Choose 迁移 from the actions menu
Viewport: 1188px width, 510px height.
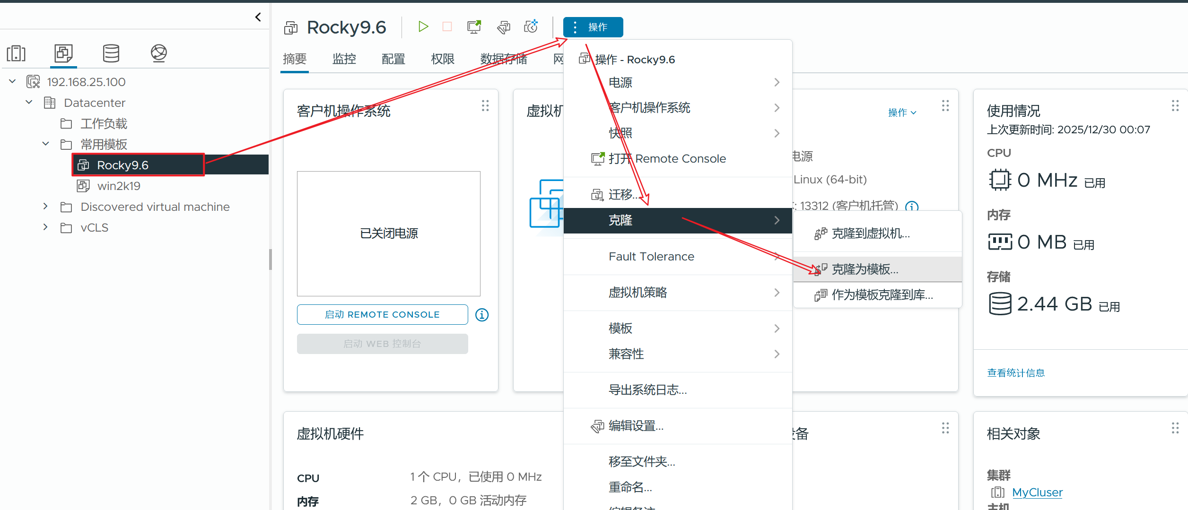tap(678, 195)
